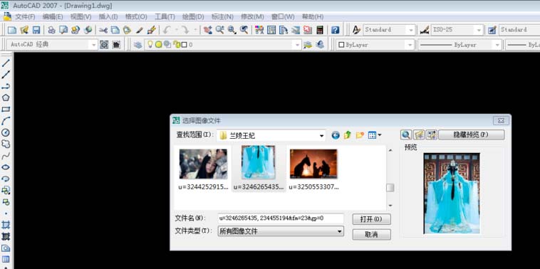Click the Paste clipboard icon

(127, 30)
